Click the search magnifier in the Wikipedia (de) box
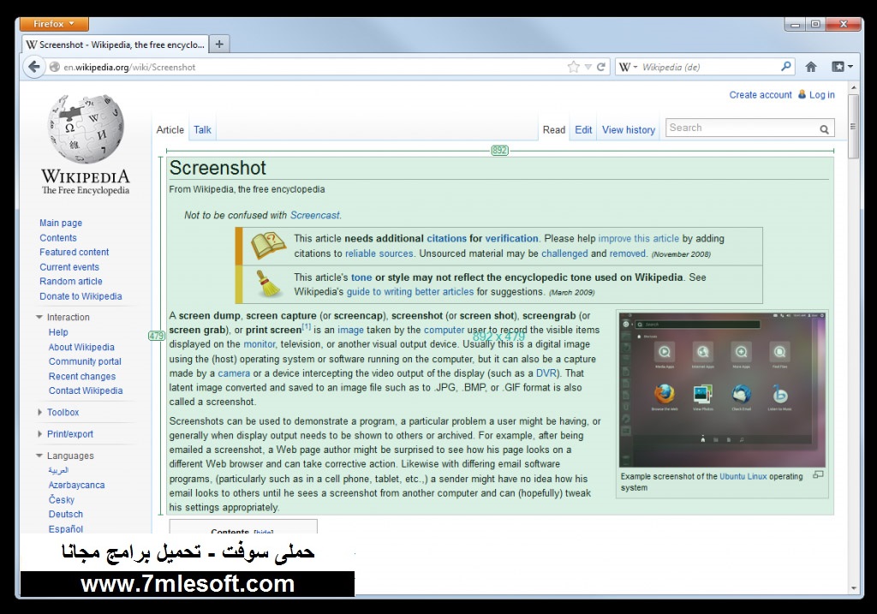 [786, 67]
